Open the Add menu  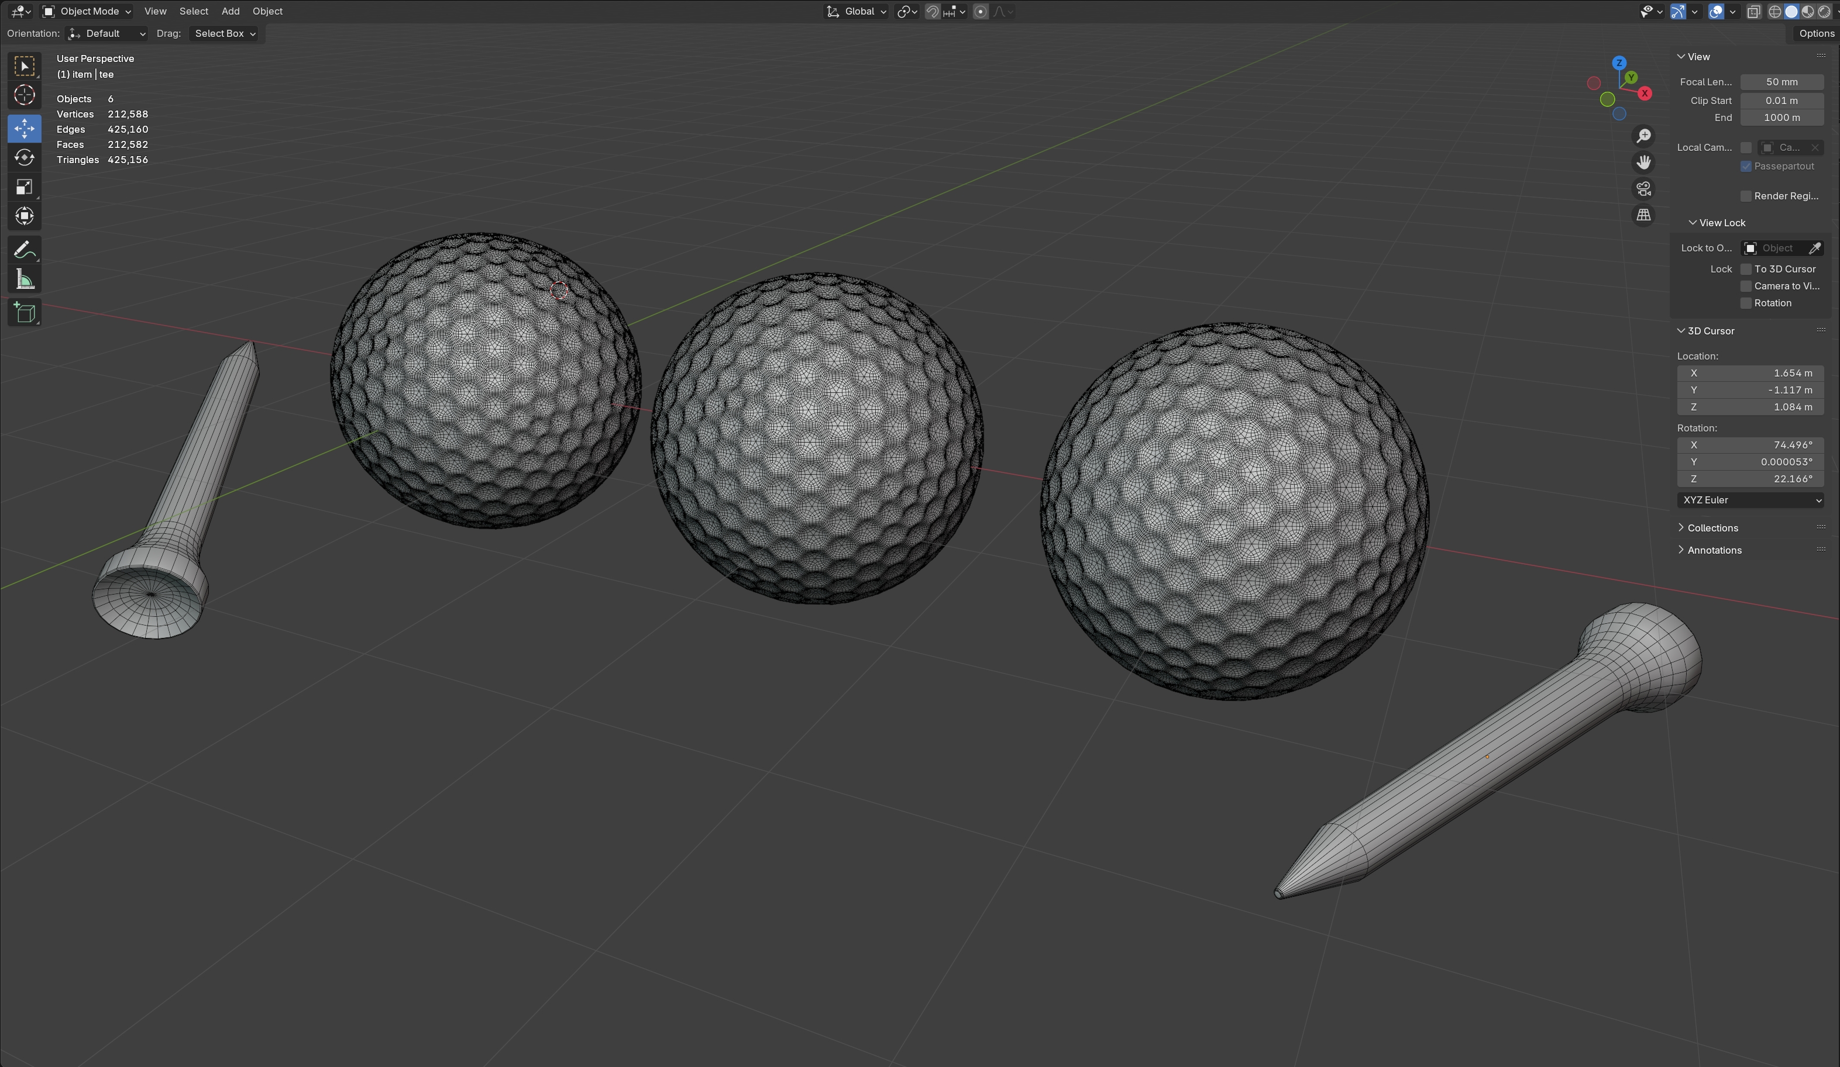coord(230,11)
